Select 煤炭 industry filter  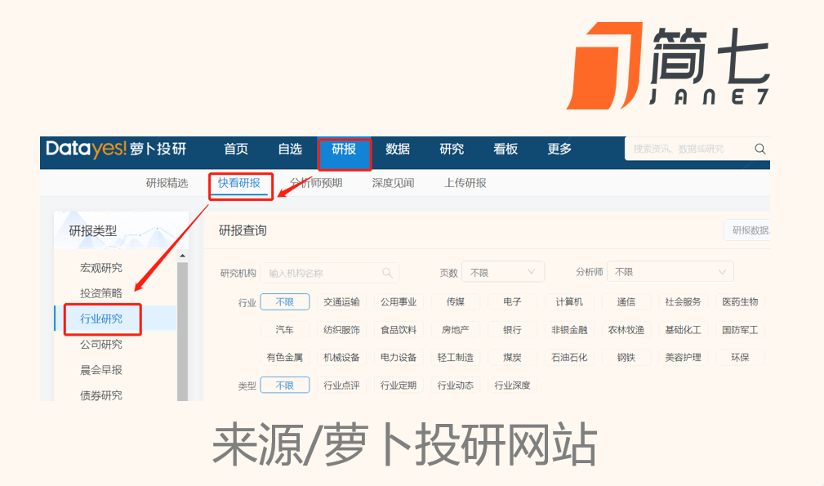[512, 358]
